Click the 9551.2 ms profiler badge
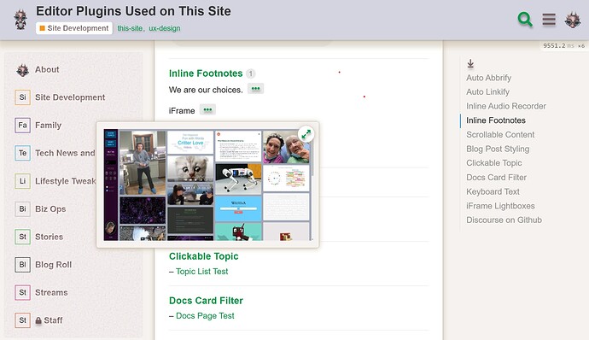Image resolution: width=589 pixels, height=340 pixels. pyautogui.click(x=563, y=46)
